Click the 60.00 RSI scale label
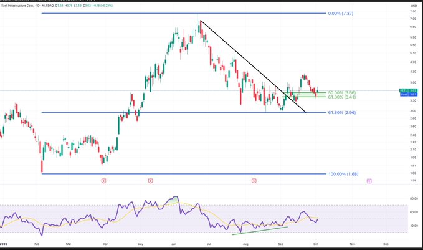 [x=414, y=212]
